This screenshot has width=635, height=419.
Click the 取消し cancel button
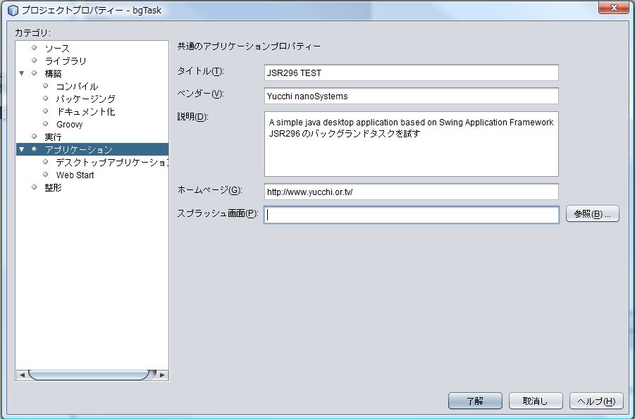[x=536, y=401]
